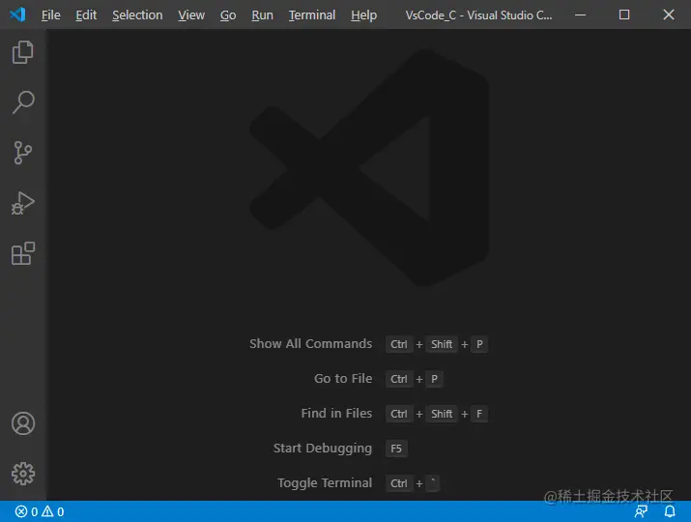The height and width of the screenshot is (522, 691).
Task: Open the Selection menu
Action: 137,15
